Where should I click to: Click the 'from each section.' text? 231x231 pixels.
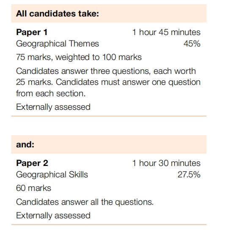[x=51, y=93]
